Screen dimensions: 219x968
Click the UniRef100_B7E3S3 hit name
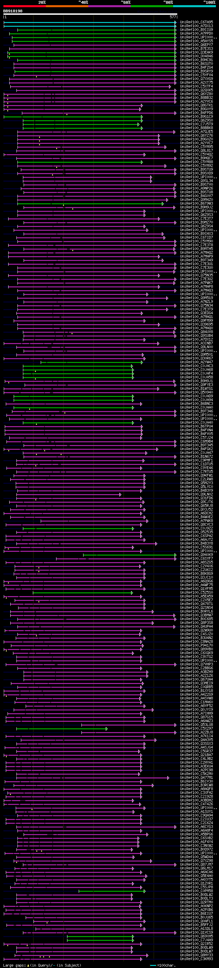coord(196,48)
